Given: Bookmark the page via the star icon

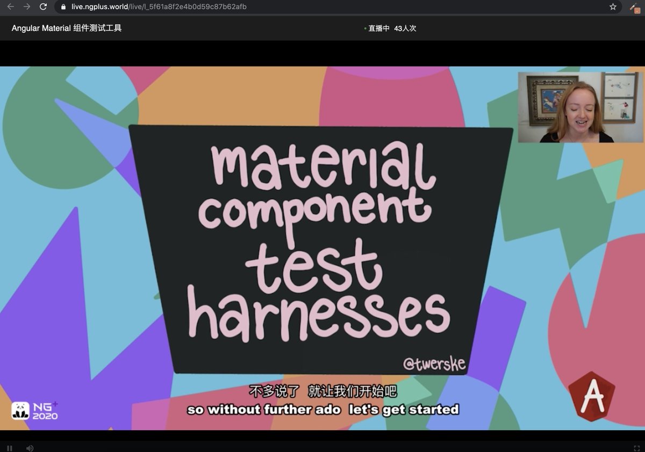Looking at the screenshot, I should pyautogui.click(x=612, y=7).
